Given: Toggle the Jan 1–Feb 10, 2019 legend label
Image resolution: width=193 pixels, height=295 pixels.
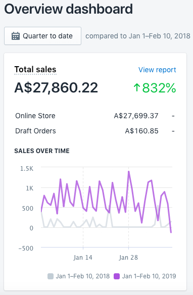Looking at the screenshot, I should [x=149, y=276].
